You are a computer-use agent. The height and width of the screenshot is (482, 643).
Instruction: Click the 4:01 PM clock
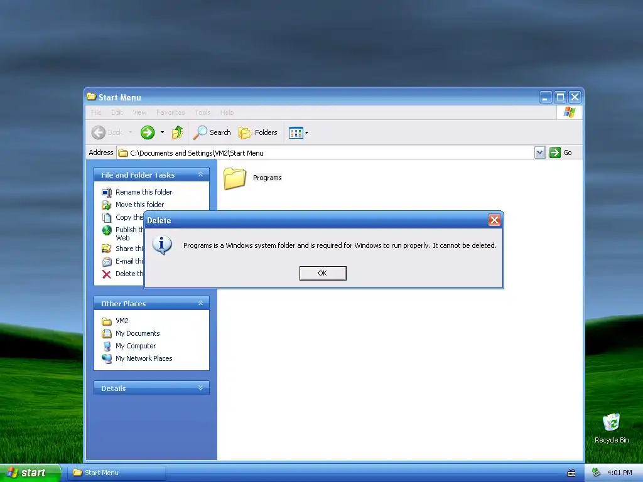pyautogui.click(x=620, y=473)
